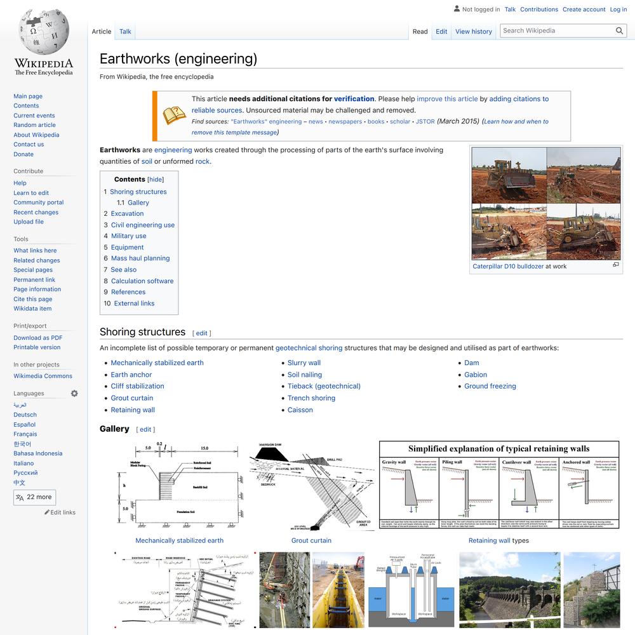This screenshot has width=635, height=635.
Task: Switch to the Deutsch language version
Action: [x=25, y=415]
